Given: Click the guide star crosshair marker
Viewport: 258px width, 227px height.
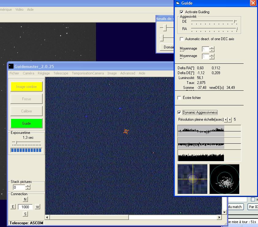Looking at the screenshot, I should click(126, 131).
